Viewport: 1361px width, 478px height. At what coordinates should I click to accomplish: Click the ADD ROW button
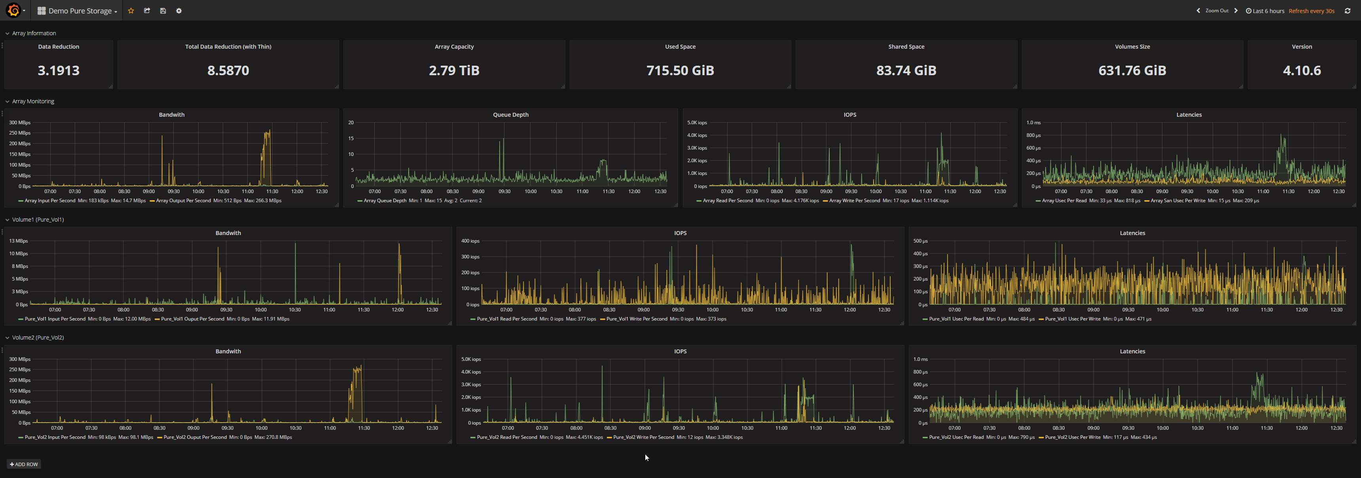coord(24,464)
